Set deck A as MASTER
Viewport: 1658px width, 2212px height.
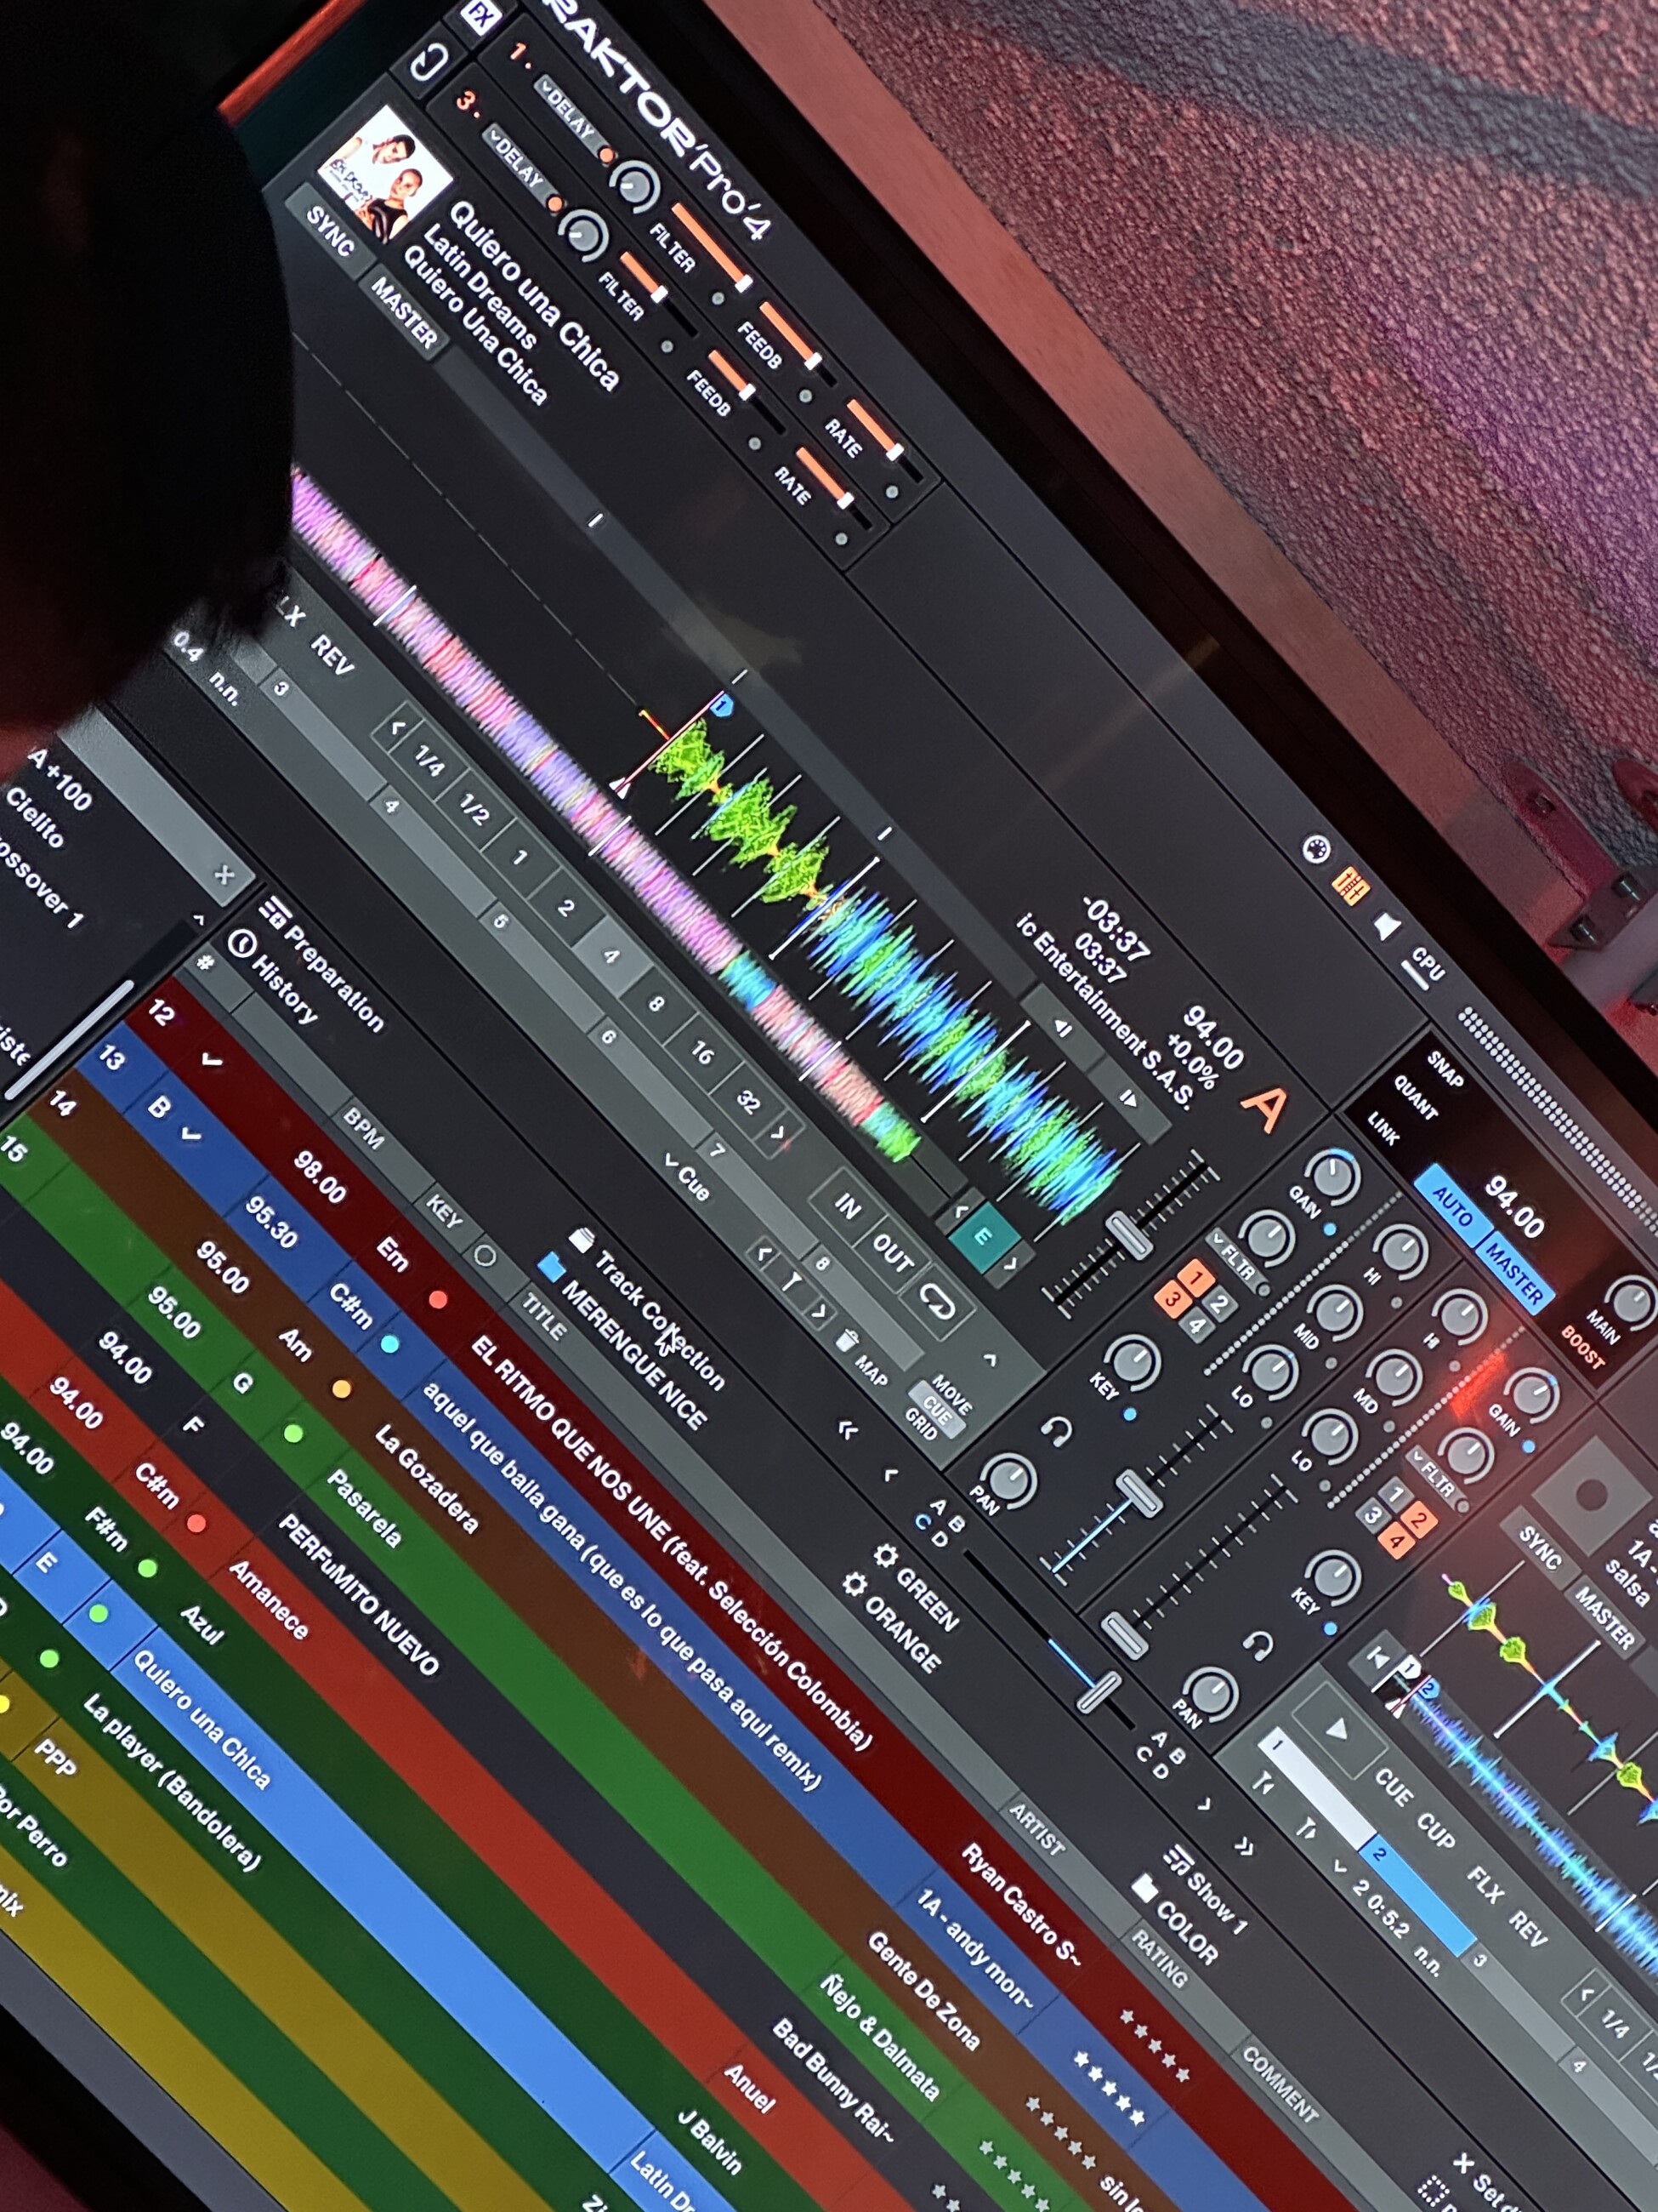pos(404,312)
